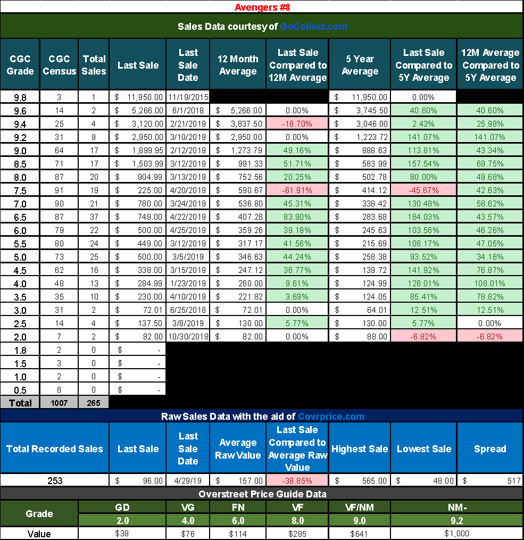The width and height of the screenshot is (524, 540).
Task: Select the -18.70% cell in grade 9.4 row
Action: pyautogui.click(x=297, y=123)
